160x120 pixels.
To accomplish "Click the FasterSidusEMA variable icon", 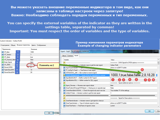I will [3, 70].
